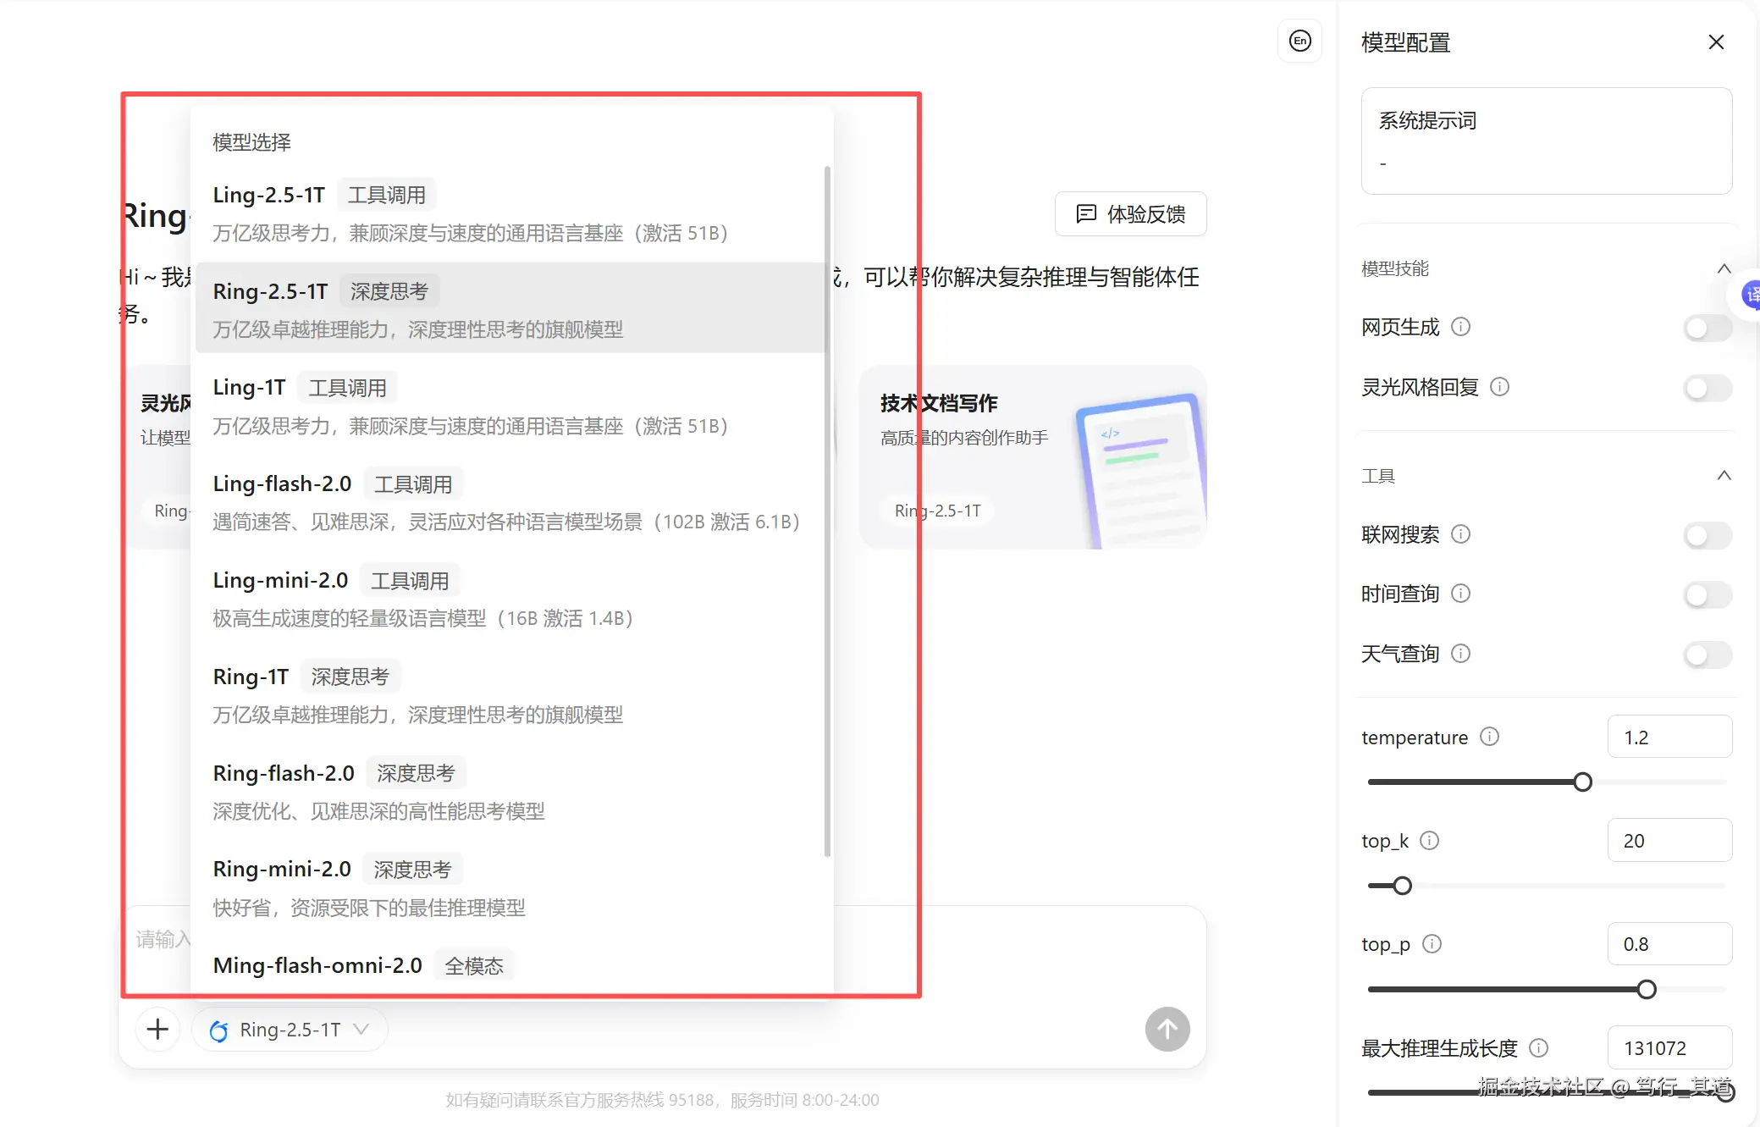Click the En language switch icon

coord(1299,41)
